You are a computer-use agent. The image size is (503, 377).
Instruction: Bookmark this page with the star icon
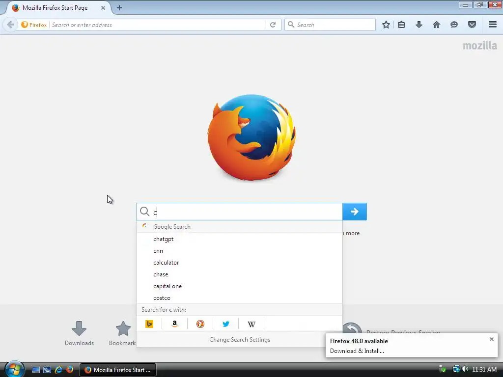tap(386, 25)
